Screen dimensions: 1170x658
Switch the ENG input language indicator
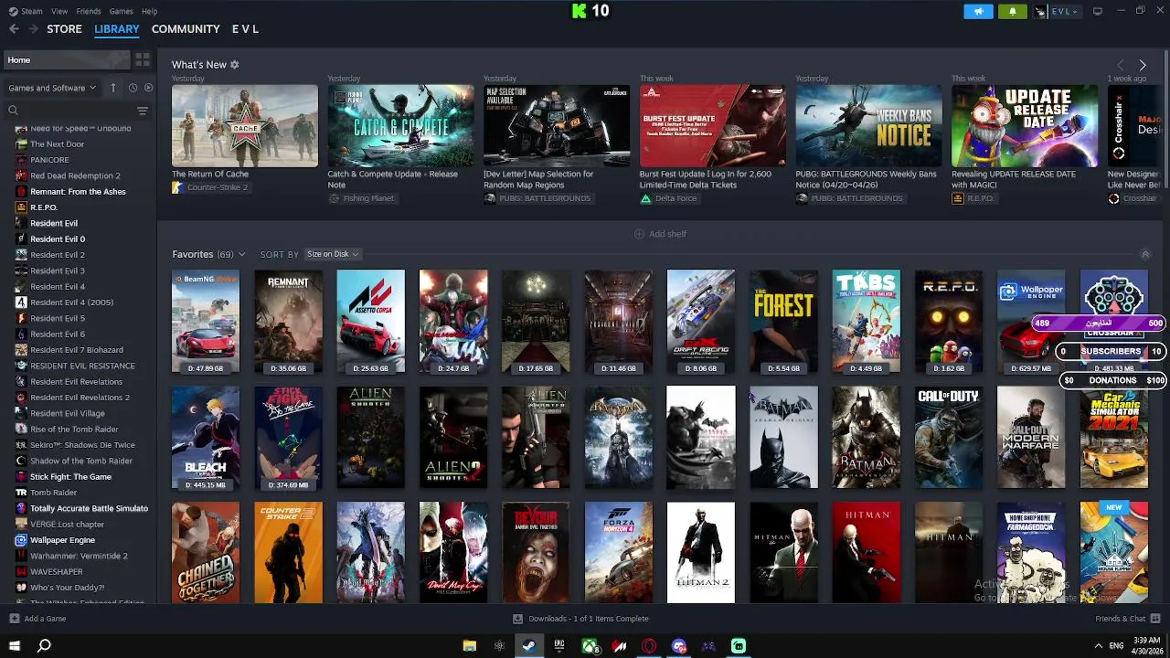point(1116,646)
